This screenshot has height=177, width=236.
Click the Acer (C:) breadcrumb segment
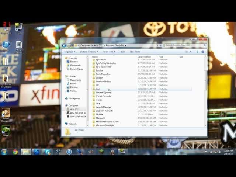tap(98, 45)
